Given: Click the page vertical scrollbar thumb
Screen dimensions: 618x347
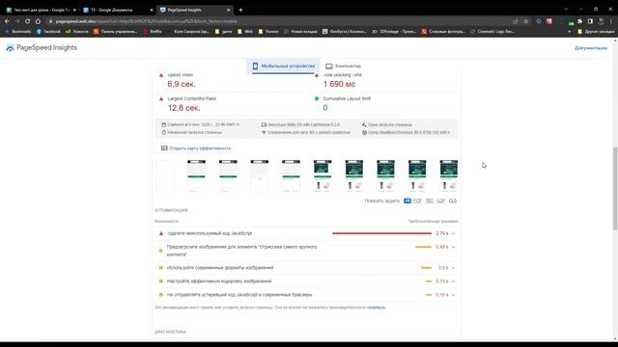Looking at the screenshot, I should 615,188.
